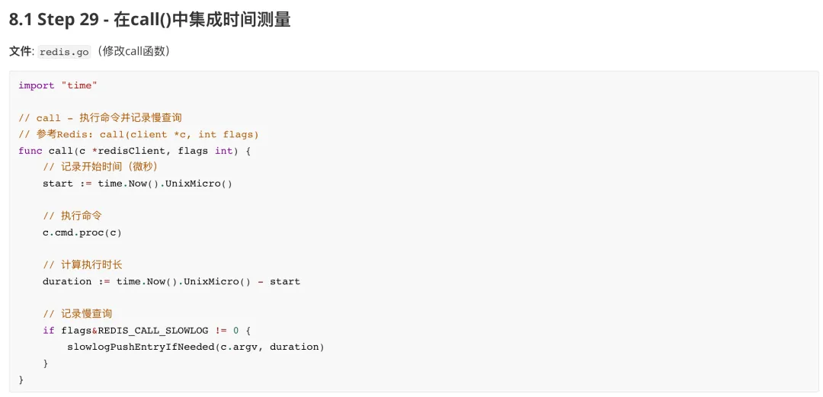This screenshot has width=823, height=397.
Task: Click the comment "计算执行时长"
Action: (82, 265)
